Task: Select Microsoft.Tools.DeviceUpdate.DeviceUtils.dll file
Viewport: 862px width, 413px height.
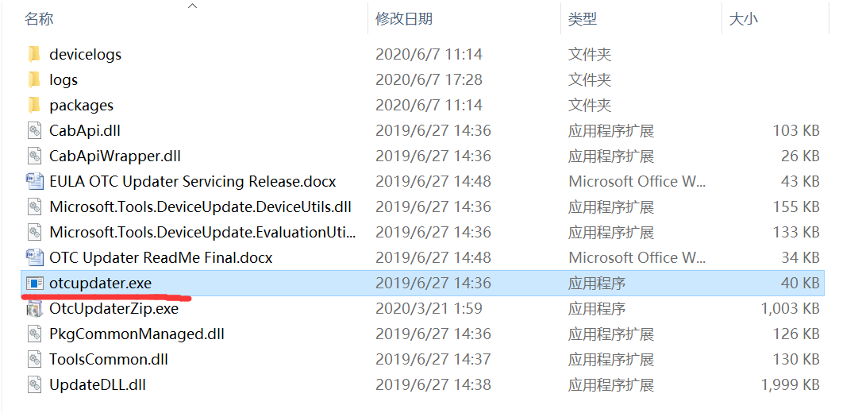Action: pos(200,206)
